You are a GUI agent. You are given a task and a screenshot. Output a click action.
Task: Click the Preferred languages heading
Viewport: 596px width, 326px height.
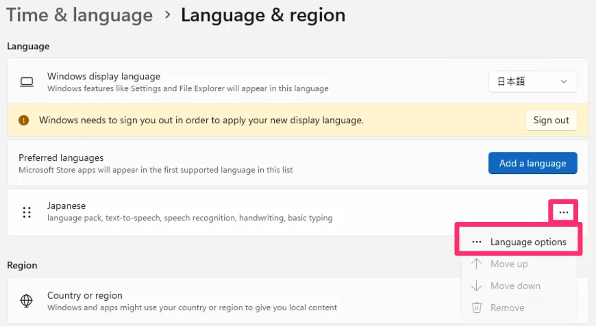pyautogui.click(x=61, y=158)
